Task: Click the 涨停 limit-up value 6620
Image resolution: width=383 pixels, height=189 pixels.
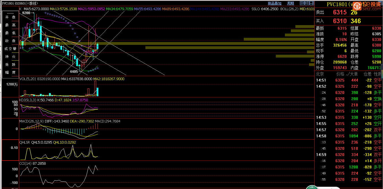Action: point(342,56)
